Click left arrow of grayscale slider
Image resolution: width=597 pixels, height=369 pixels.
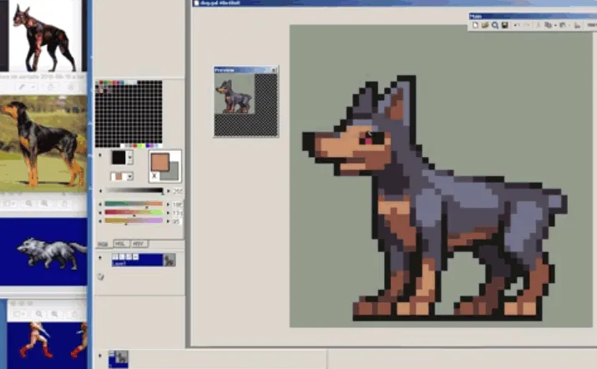100,191
